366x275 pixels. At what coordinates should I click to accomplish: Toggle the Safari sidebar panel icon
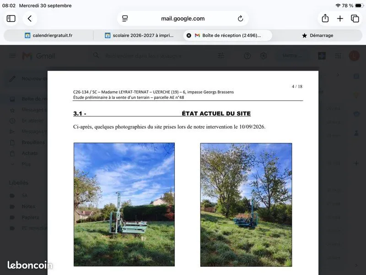click(11, 18)
